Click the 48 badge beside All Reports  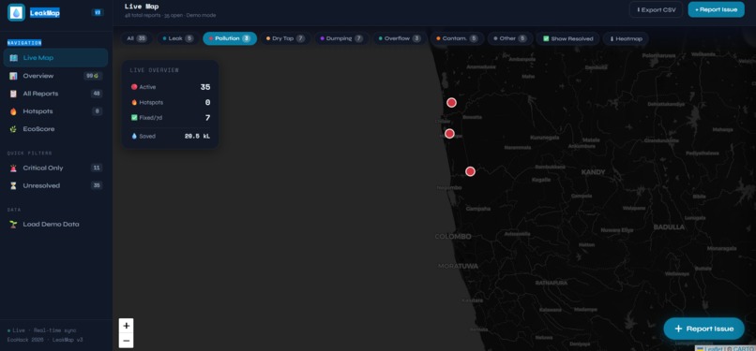97,94
